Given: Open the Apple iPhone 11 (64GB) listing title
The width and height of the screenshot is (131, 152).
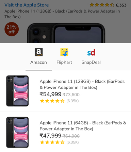Looking at the screenshot, I should pos(83,126).
